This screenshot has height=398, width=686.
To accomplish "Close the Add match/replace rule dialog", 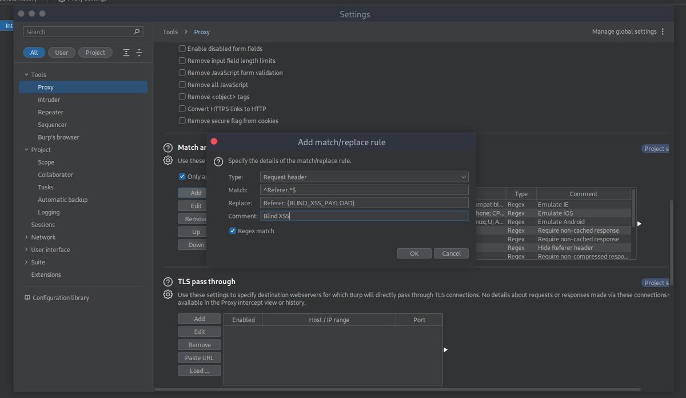I will tap(214, 142).
